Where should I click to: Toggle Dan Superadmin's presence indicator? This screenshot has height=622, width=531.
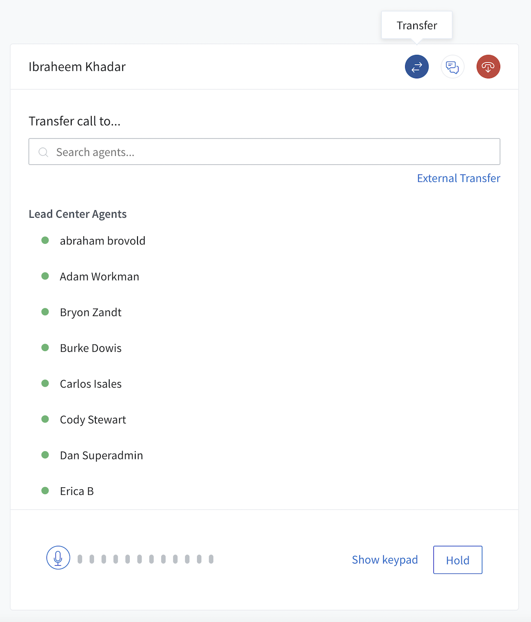[45, 455]
